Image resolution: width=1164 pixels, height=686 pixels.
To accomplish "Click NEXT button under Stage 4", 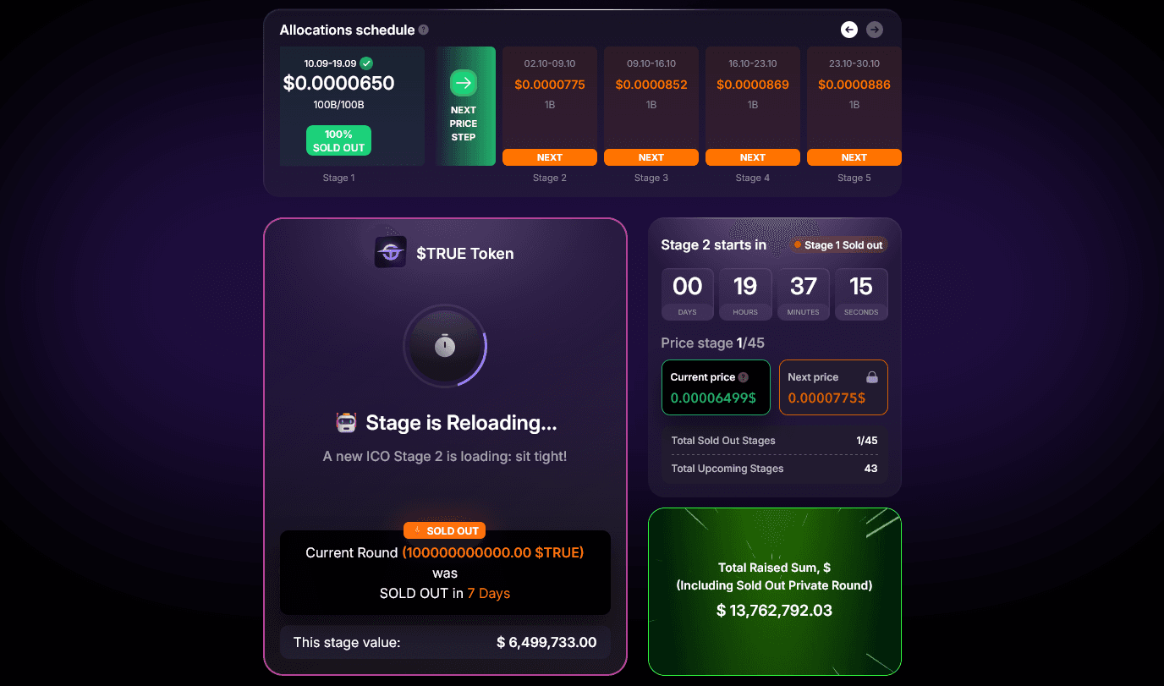I will tap(753, 157).
